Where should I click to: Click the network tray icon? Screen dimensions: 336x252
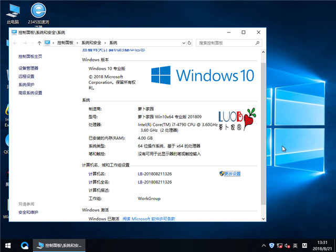point(279,246)
